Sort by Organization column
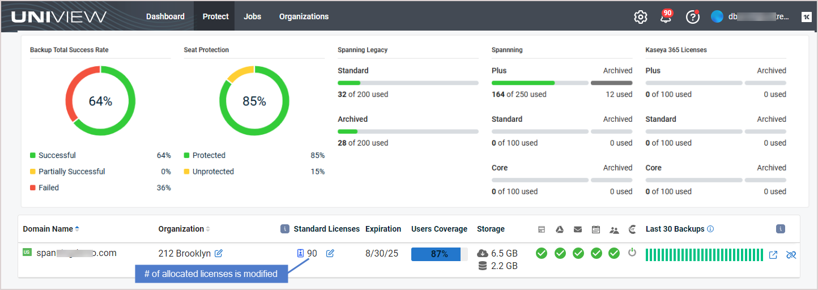Viewport: 818px width, 290px height. (184, 229)
